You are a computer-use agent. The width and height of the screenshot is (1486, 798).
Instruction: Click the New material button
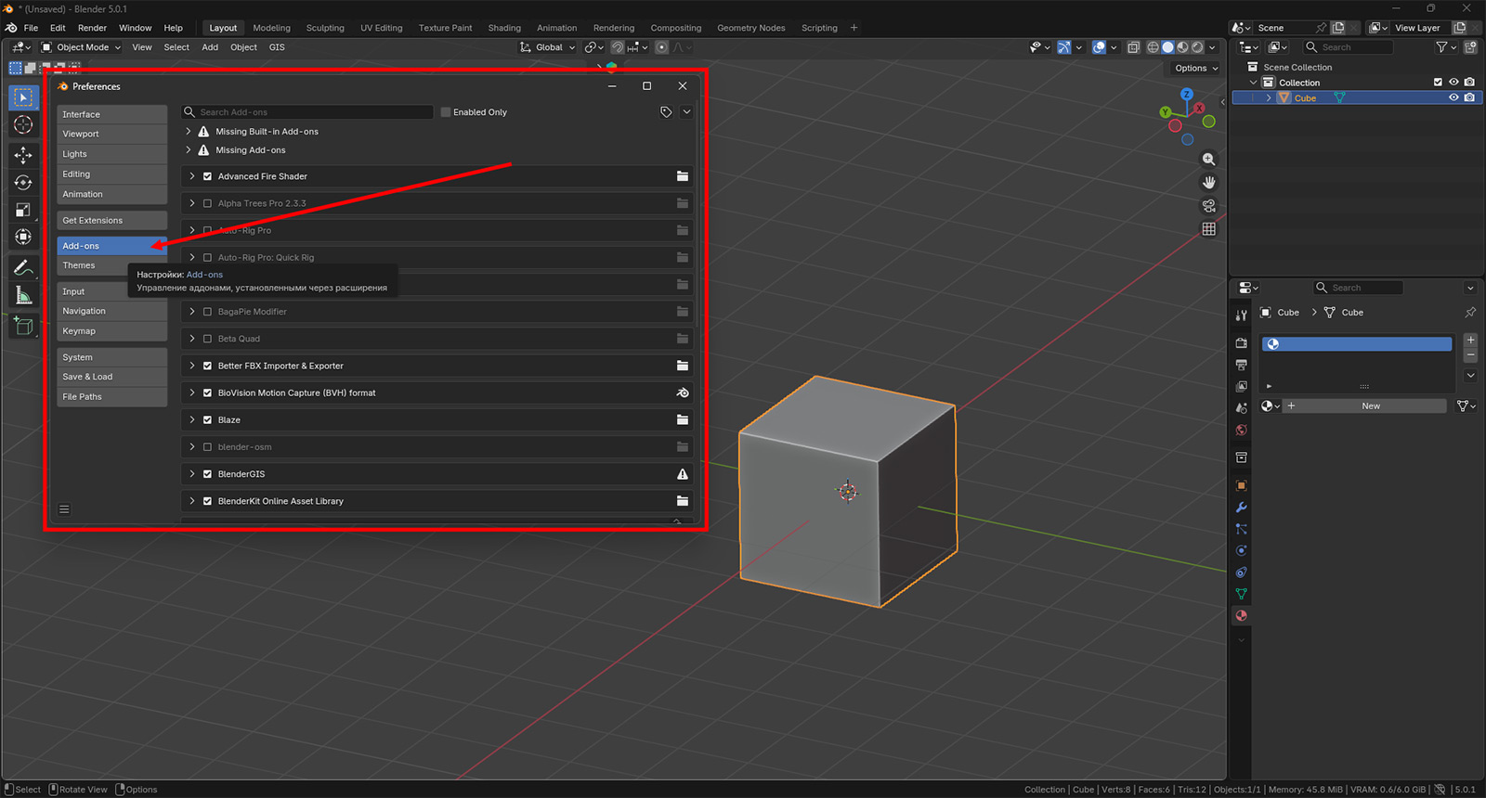[1370, 406]
